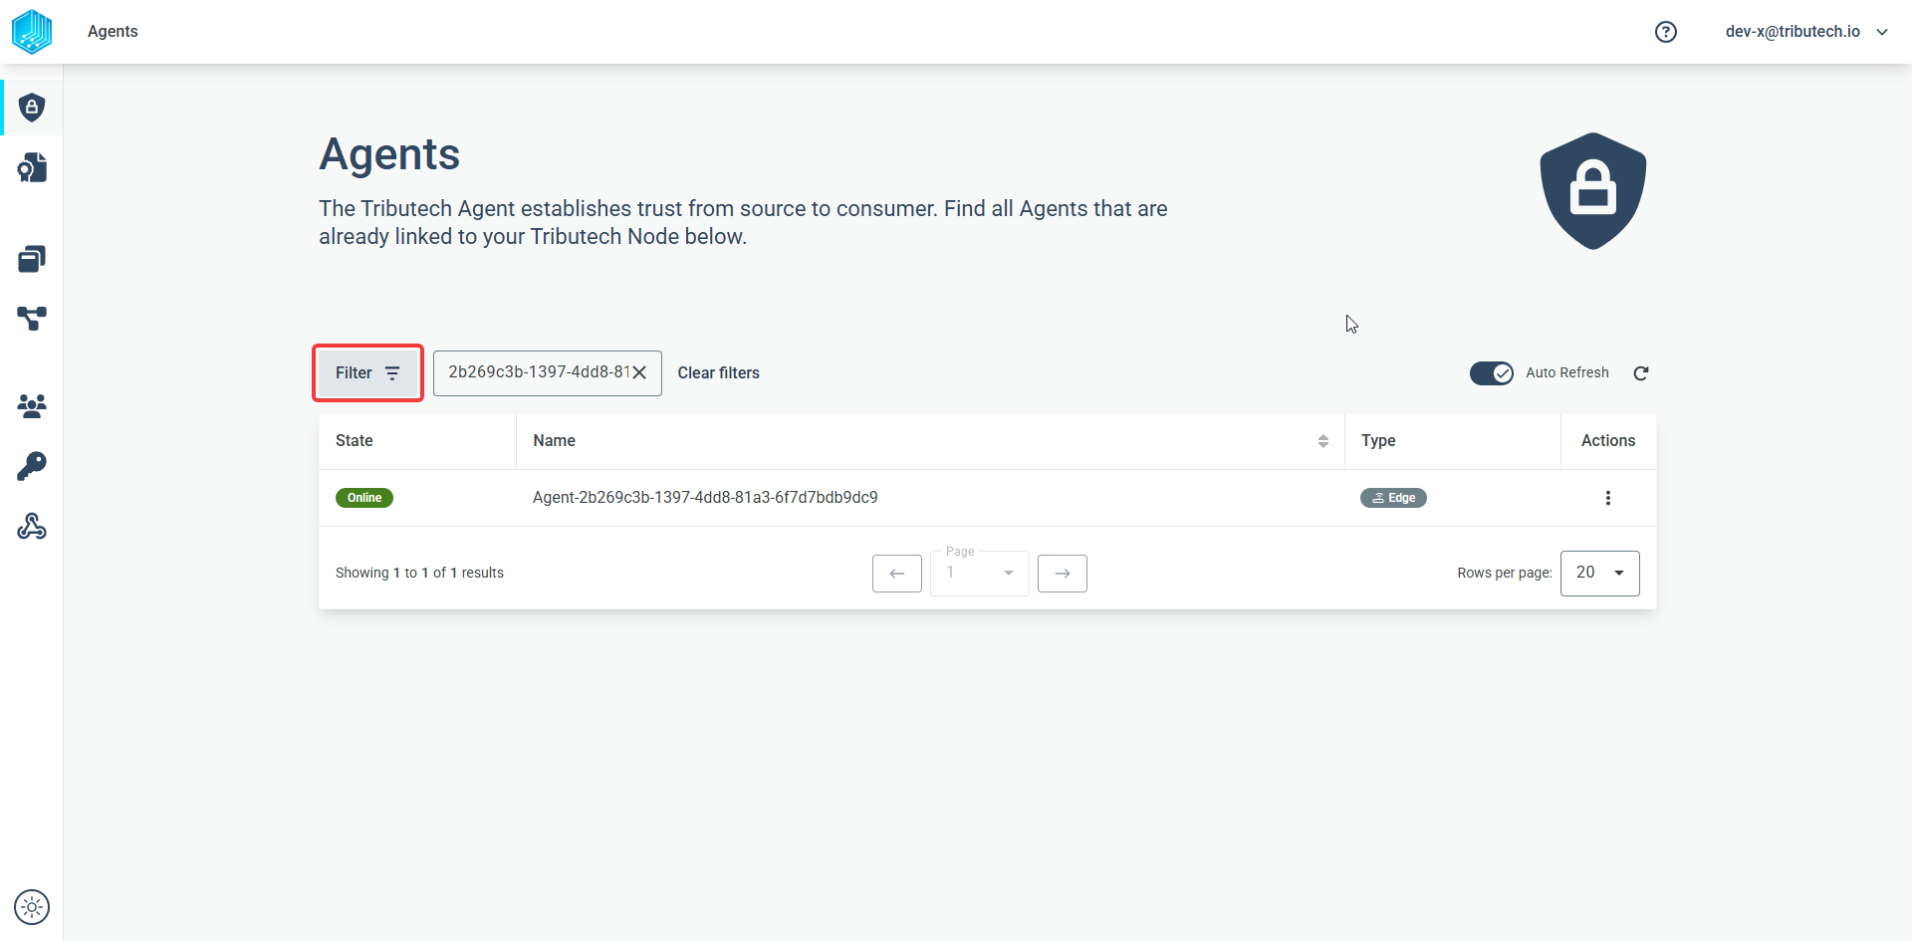Click the Agents breadcrumb in top bar
The width and height of the screenshot is (1912, 941).
coord(113,32)
